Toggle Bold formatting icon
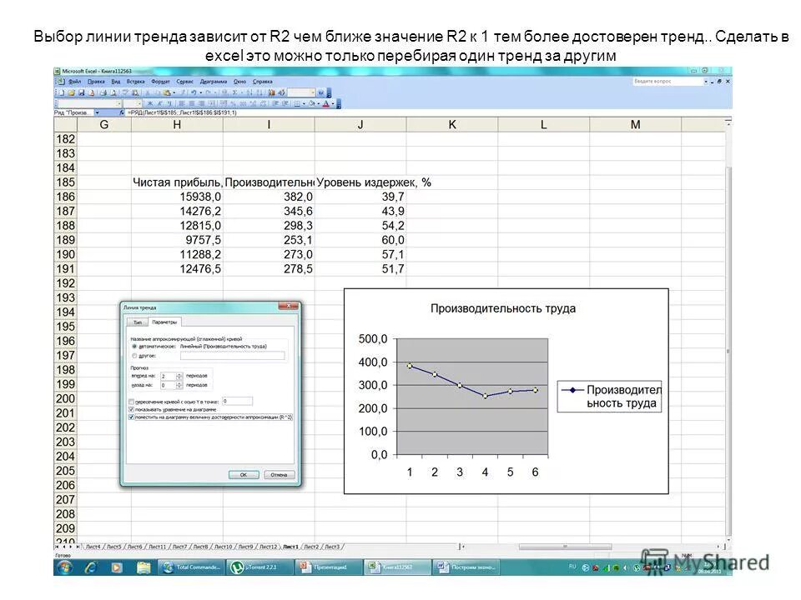This screenshot has height=600, width=801. coord(149,103)
